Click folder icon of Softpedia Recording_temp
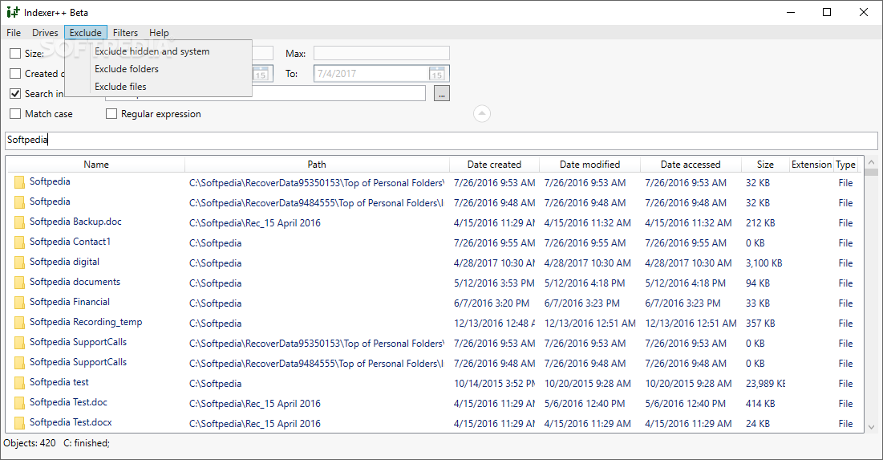Screen dimensions: 883x460 tap(20, 323)
